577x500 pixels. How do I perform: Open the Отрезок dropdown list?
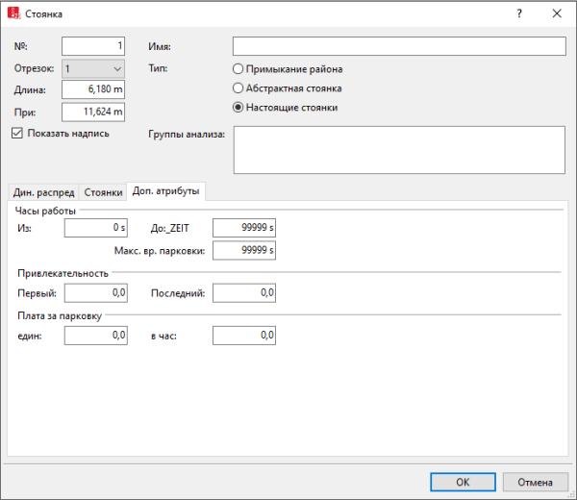point(93,69)
